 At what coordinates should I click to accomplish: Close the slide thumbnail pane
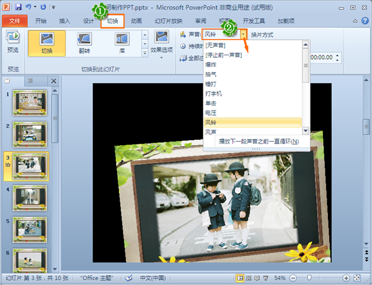point(53,81)
